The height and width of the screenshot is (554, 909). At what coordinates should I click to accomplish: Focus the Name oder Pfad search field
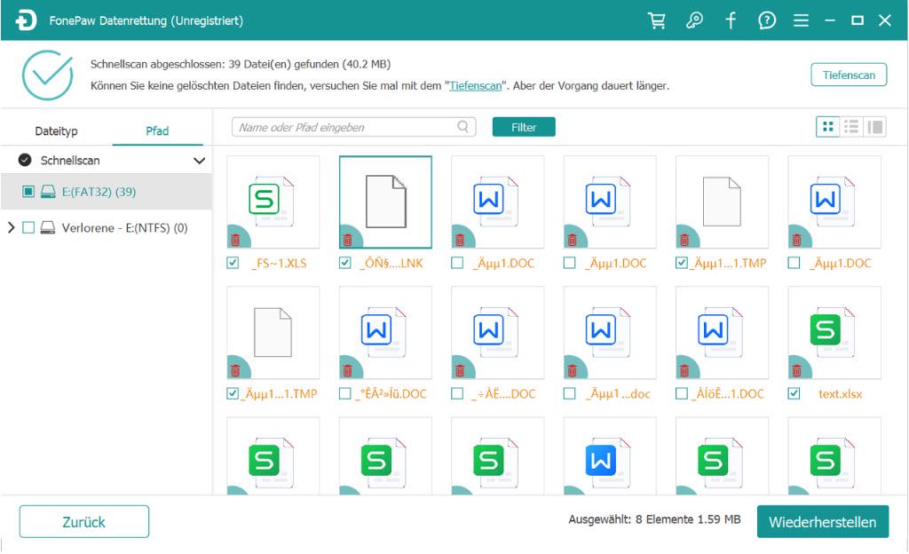coord(353,127)
